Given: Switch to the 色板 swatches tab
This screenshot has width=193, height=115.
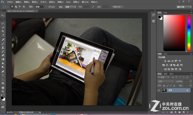Looking at the screenshot, I should (x=165, y=13).
